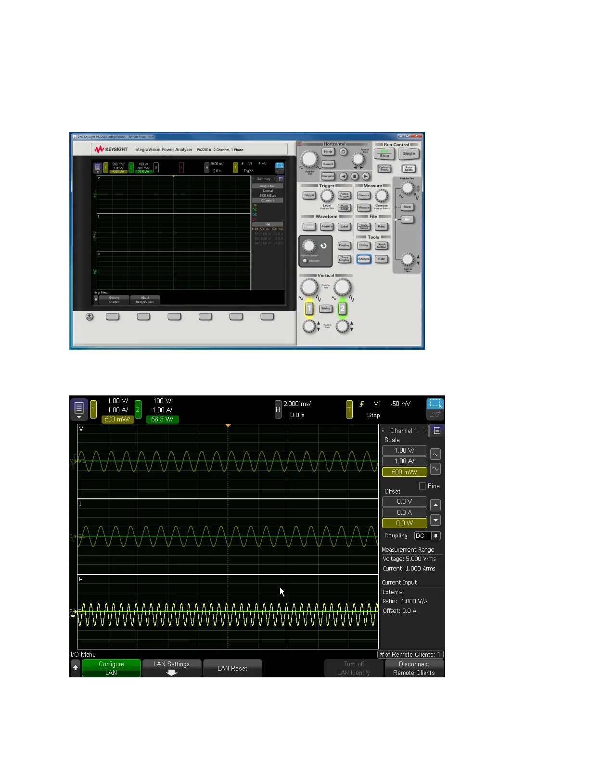Toggle the Math button on front panel
This screenshot has height=762, width=589.
pyautogui.click(x=407, y=207)
